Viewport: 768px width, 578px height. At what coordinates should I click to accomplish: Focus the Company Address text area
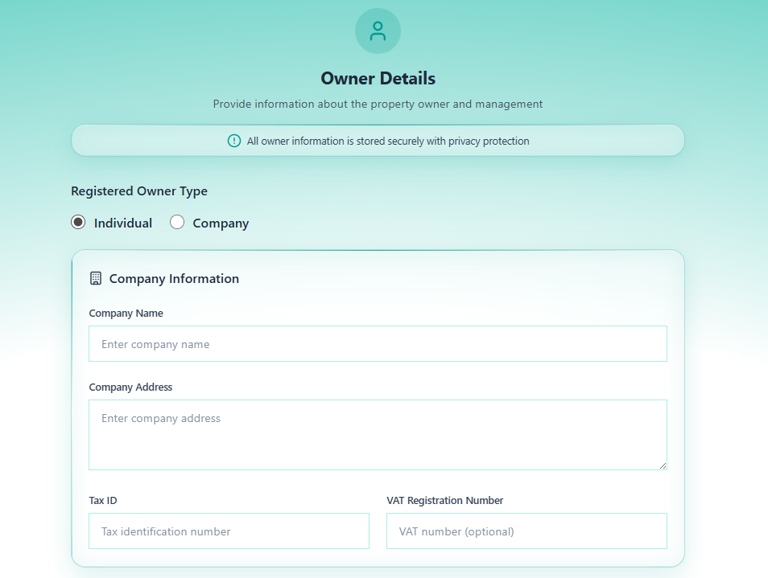[x=378, y=435]
